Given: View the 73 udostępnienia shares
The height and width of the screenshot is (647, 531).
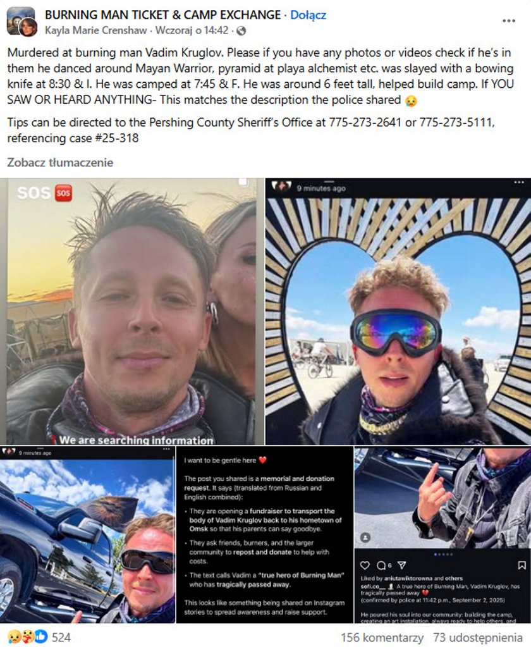Looking at the screenshot, I should point(478,638).
